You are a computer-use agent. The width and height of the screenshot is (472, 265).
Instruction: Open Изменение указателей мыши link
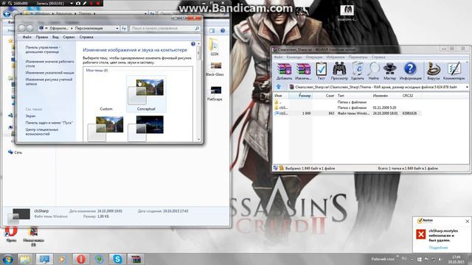[x=49, y=73]
